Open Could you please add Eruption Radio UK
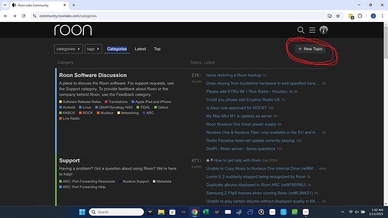Screen dimensions: 388x218 [243, 99]
